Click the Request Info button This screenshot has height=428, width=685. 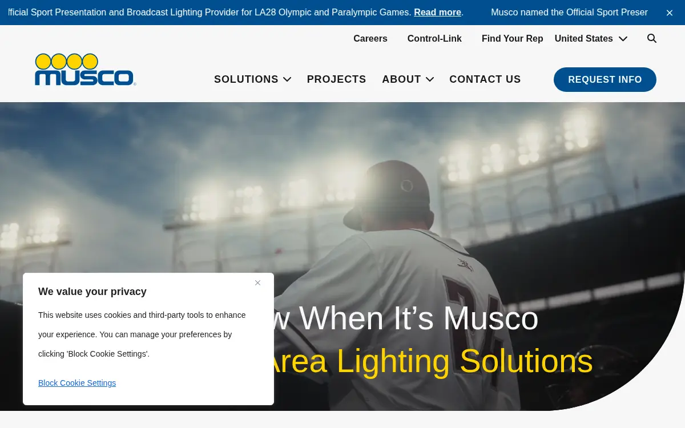coord(605,79)
